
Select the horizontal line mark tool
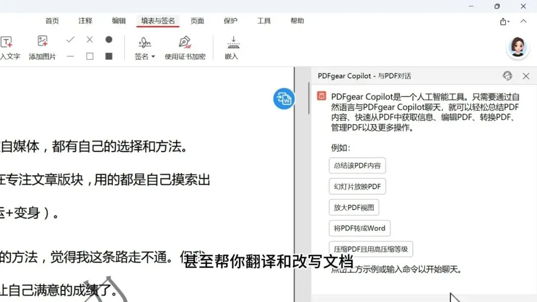click(x=71, y=56)
